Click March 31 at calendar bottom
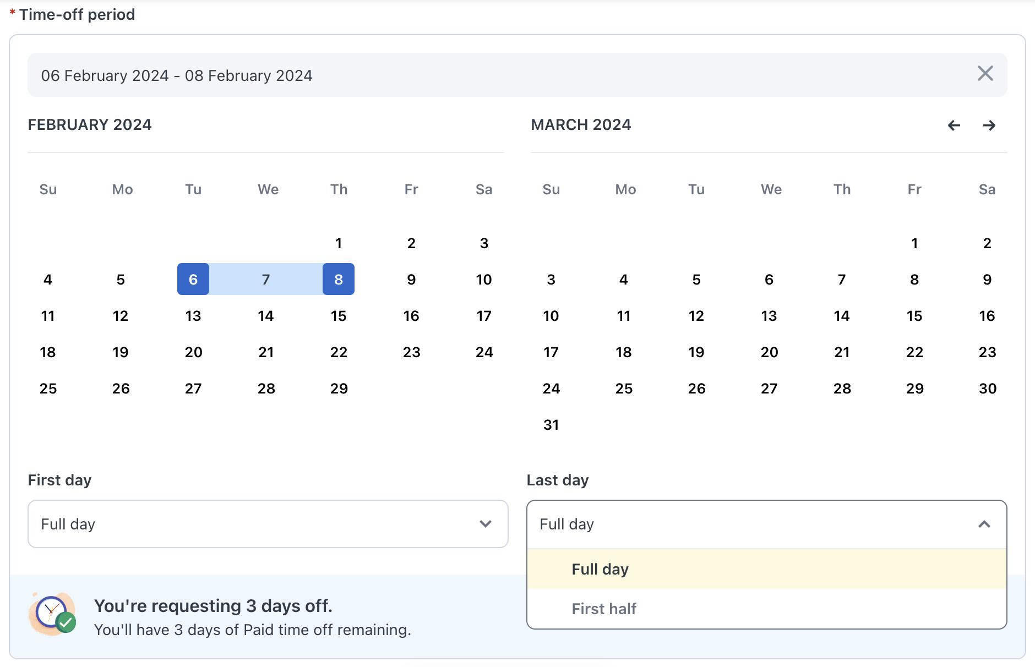 point(551,424)
